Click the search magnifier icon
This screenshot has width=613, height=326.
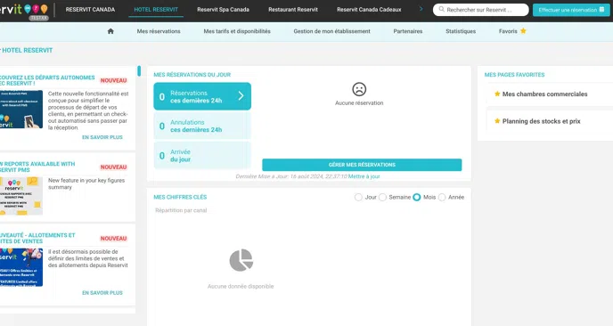coord(441,10)
